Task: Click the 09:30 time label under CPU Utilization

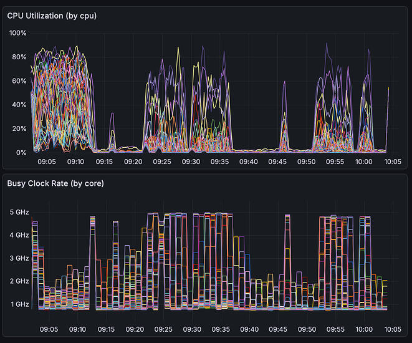Action: coord(191,162)
